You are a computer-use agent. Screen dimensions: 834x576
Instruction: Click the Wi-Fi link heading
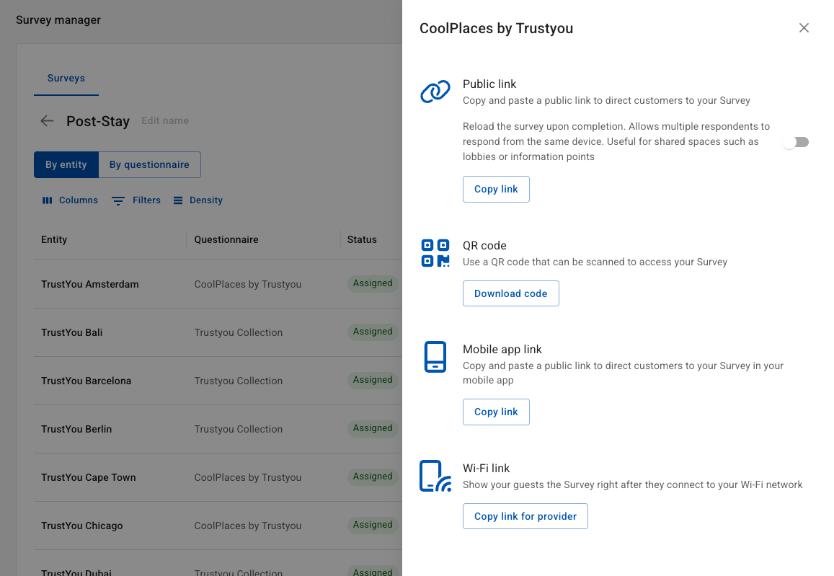click(486, 469)
